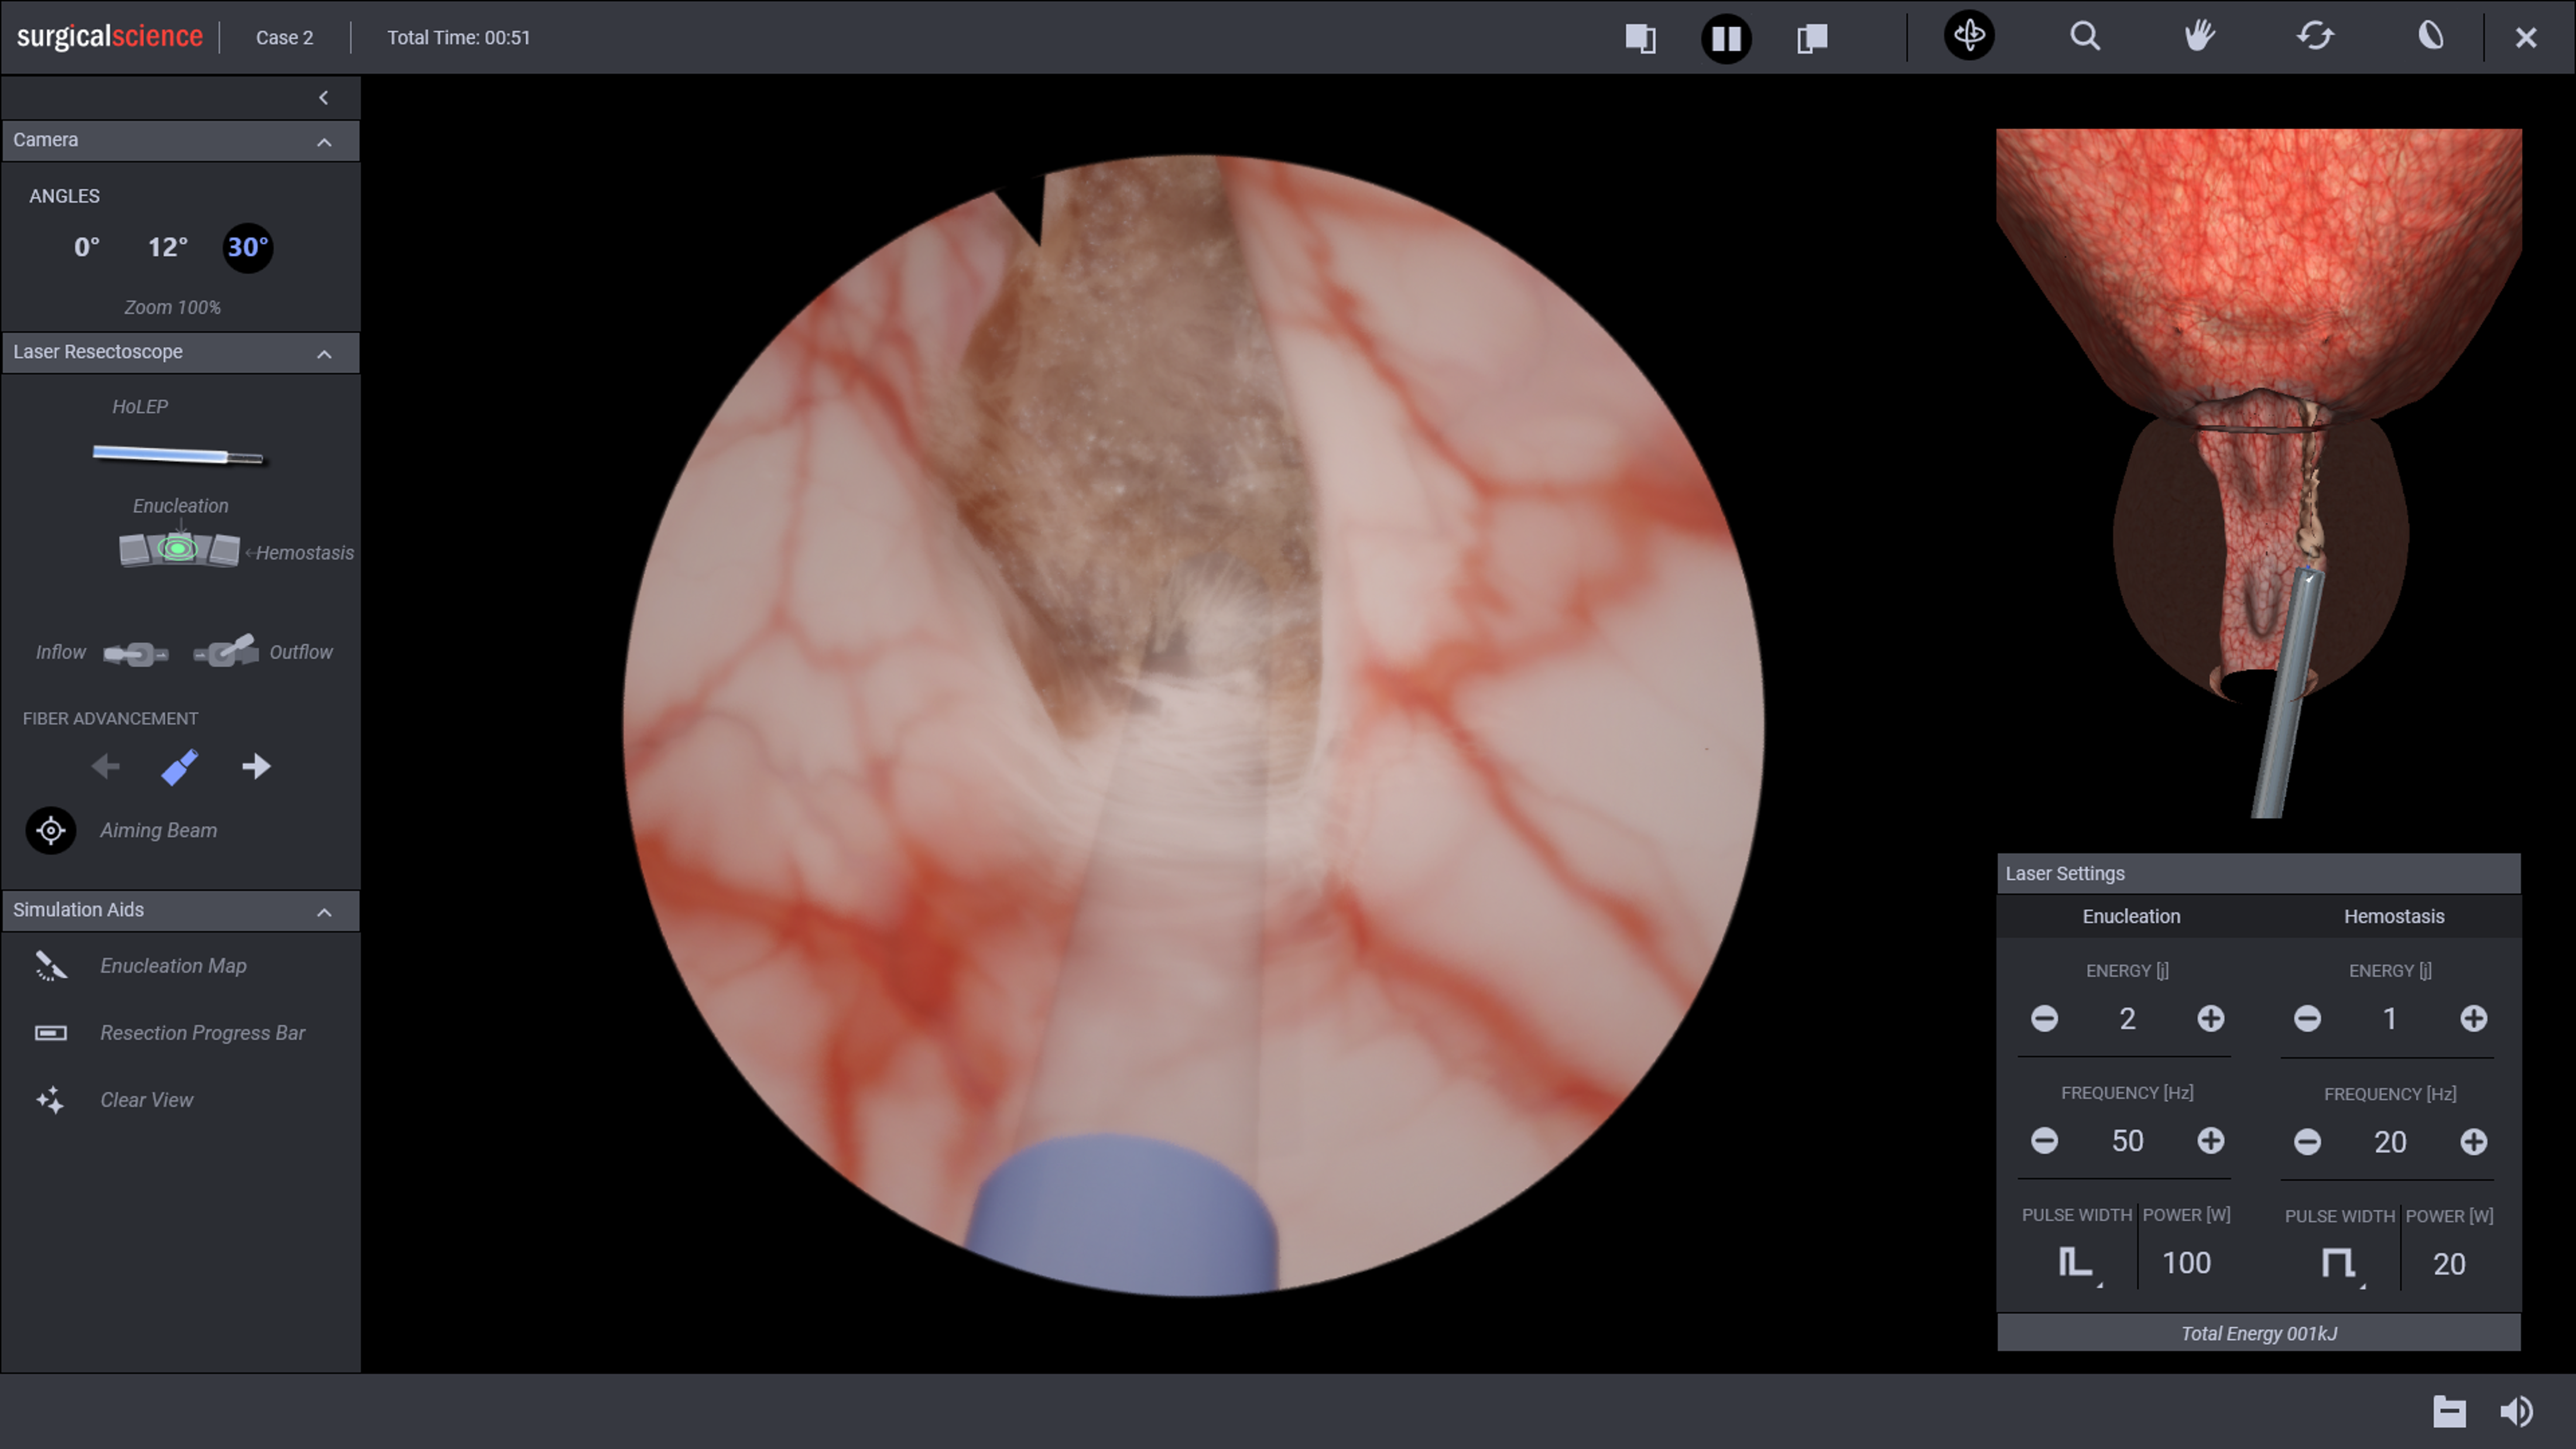Viewport: 2576px width, 1449px height.
Task: Collapse the Laser Resectoscope panel
Action: click(323, 353)
